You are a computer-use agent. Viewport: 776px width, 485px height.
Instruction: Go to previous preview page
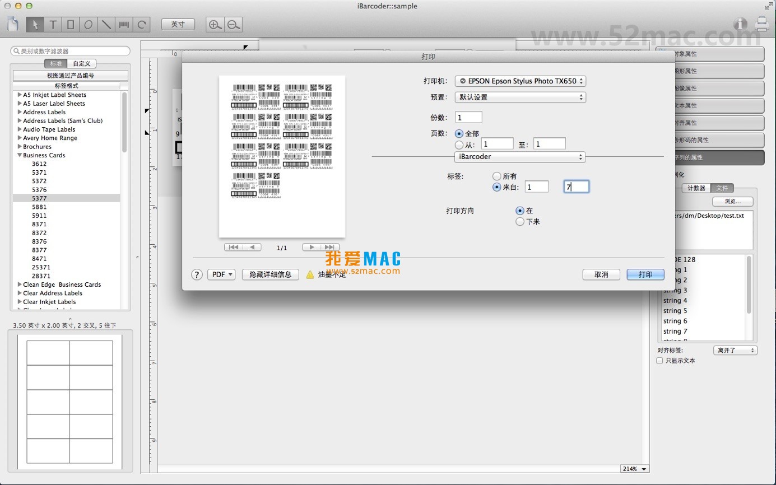252,247
